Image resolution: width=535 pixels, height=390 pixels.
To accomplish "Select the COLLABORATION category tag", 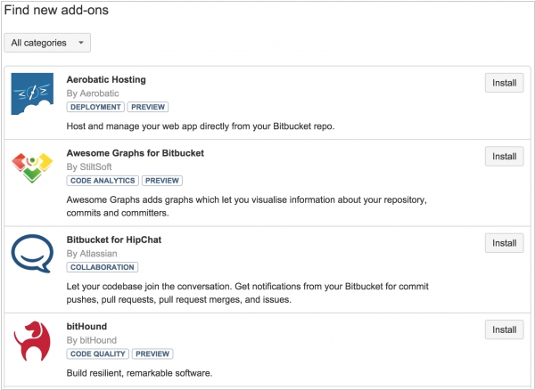I will [103, 267].
